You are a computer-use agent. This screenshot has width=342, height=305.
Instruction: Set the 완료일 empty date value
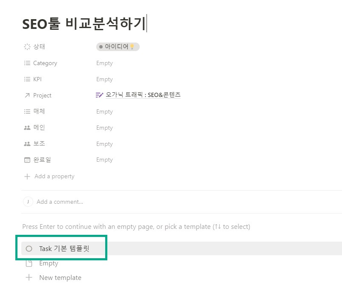pyautogui.click(x=104, y=160)
